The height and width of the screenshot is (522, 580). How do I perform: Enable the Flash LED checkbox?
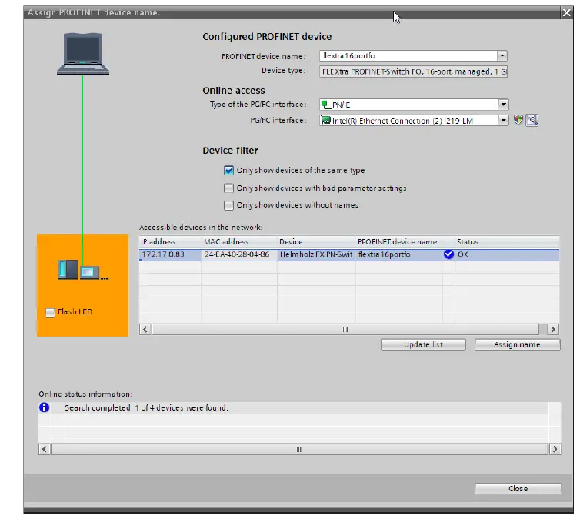pos(50,312)
